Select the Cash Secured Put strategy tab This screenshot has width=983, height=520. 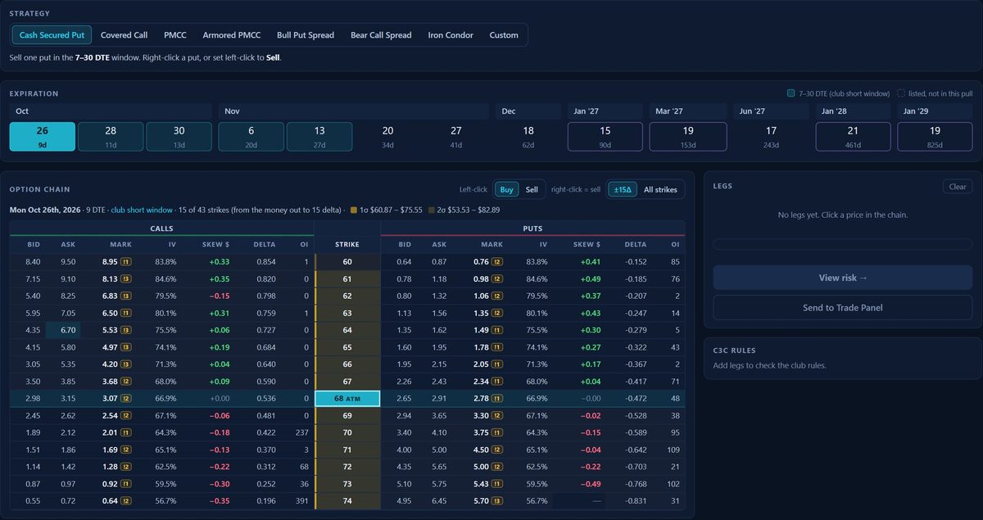click(x=52, y=35)
